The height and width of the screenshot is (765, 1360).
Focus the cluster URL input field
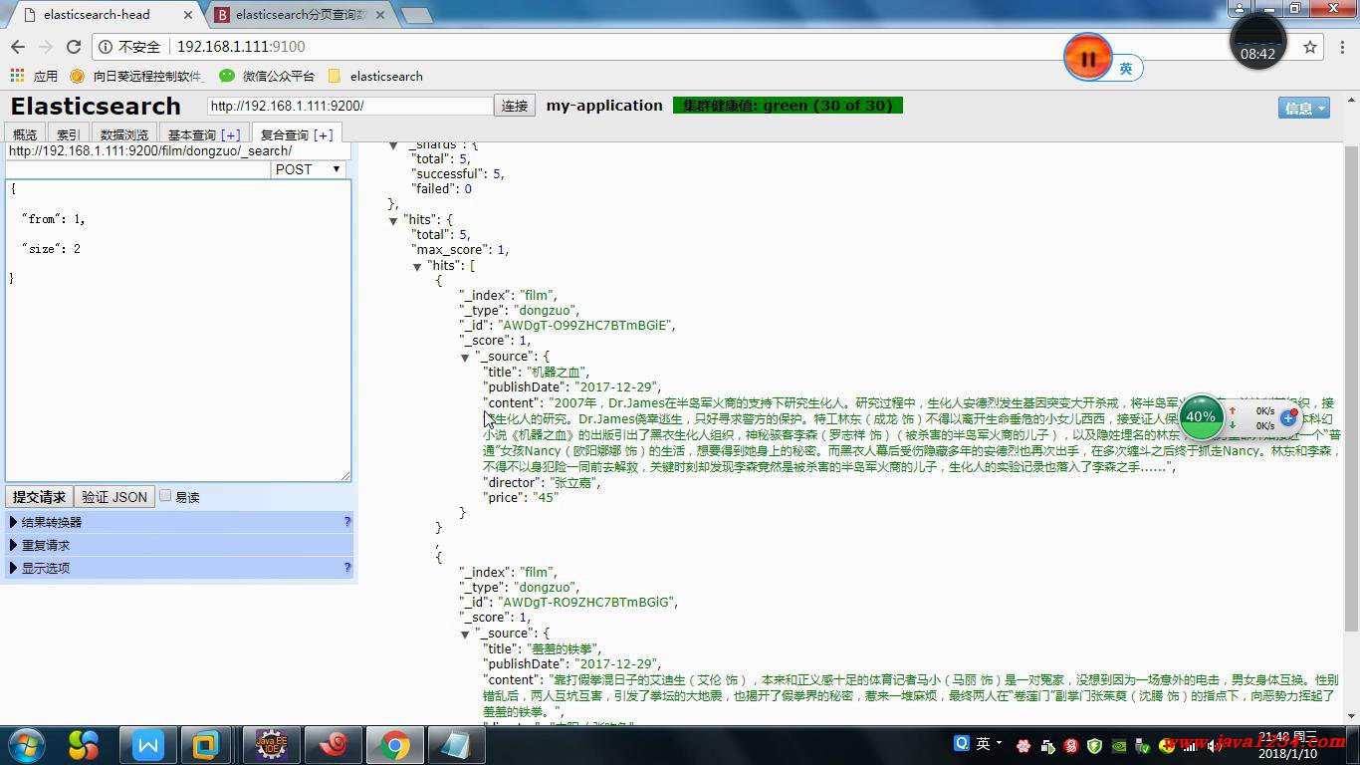350,106
